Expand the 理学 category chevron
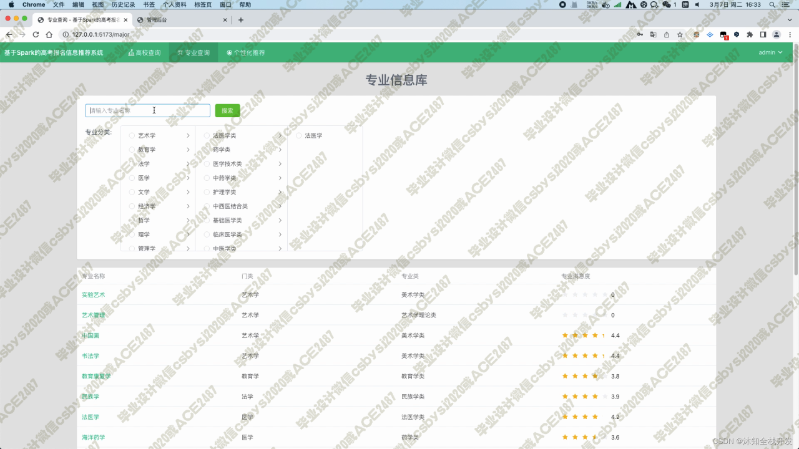The width and height of the screenshot is (799, 449). point(188,234)
